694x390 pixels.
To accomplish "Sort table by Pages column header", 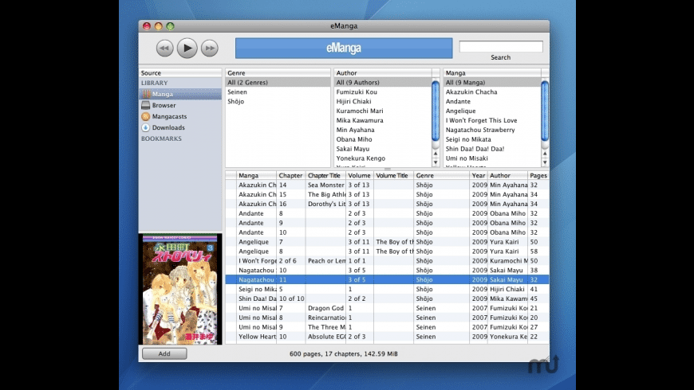I will coord(538,175).
